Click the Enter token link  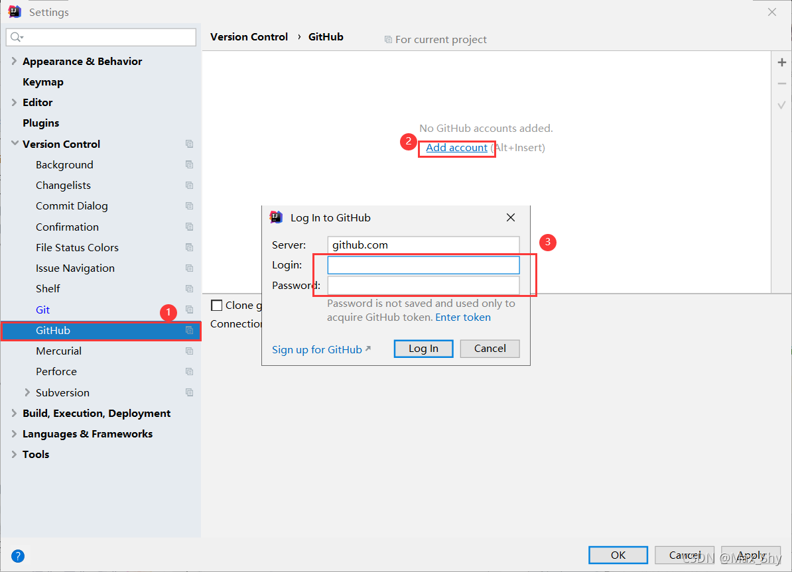[x=463, y=317]
